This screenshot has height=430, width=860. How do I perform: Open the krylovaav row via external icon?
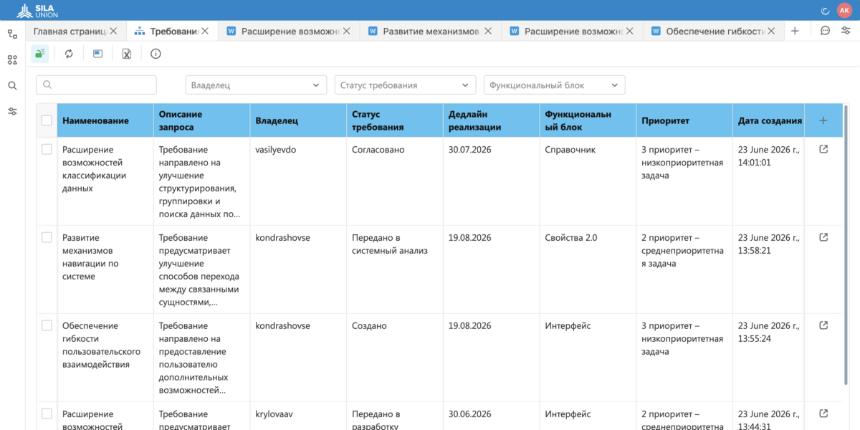823,414
